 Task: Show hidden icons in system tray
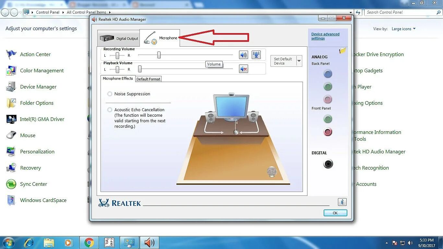click(x=386, y=243)
